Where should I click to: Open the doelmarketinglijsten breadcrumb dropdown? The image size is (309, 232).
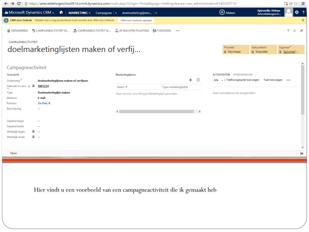coord(156,13)
